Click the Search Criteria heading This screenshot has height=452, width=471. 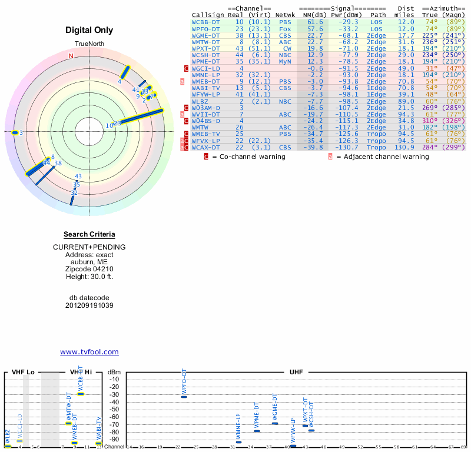pos(89,235)
